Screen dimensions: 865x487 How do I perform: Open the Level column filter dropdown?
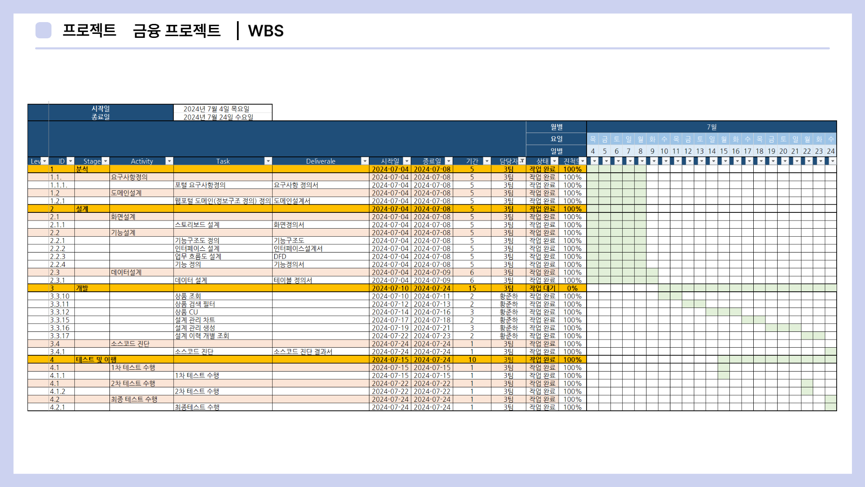click(44, 161)
